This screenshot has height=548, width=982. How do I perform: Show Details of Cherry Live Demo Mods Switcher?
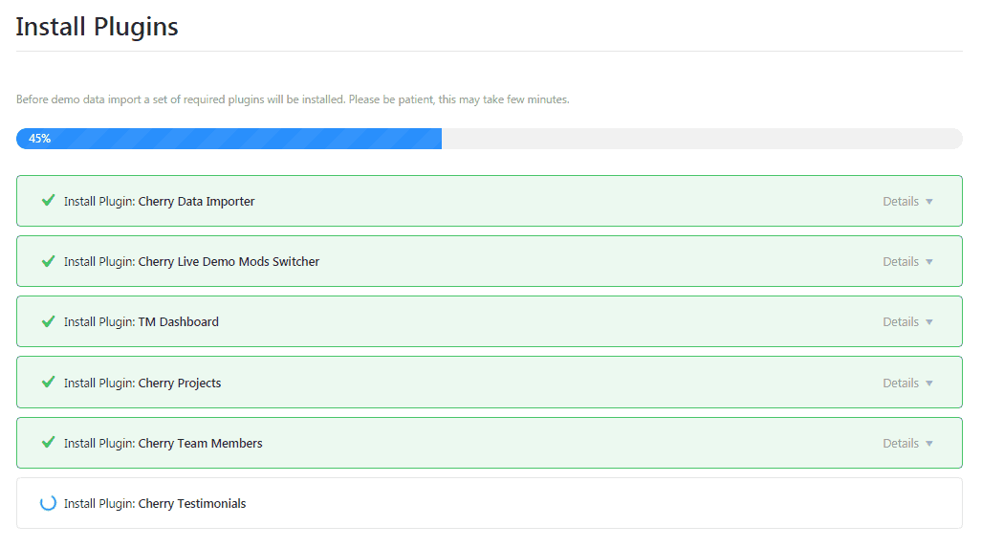pos(901,262)
